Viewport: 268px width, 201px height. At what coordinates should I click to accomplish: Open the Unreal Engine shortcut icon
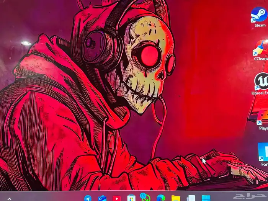click(261, 82)
